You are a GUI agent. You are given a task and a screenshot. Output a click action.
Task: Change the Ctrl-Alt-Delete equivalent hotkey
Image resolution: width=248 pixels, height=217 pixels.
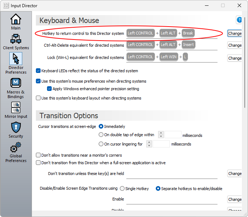(235, 45)
